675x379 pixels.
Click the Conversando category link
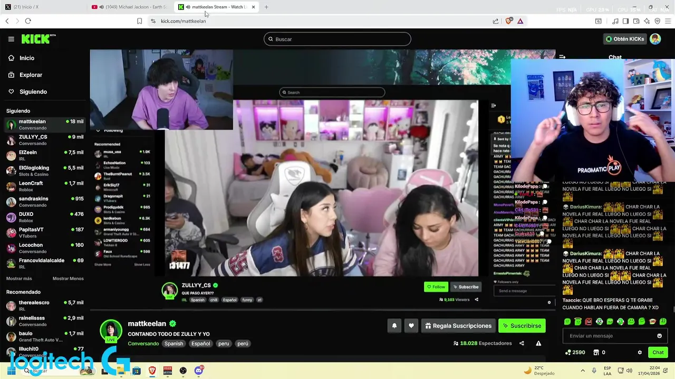tap(143, 344)
